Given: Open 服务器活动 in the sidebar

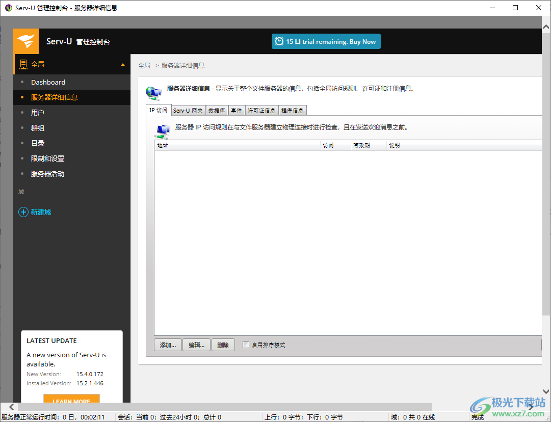Looking at the screenshot, I should [x=72, y=174].
